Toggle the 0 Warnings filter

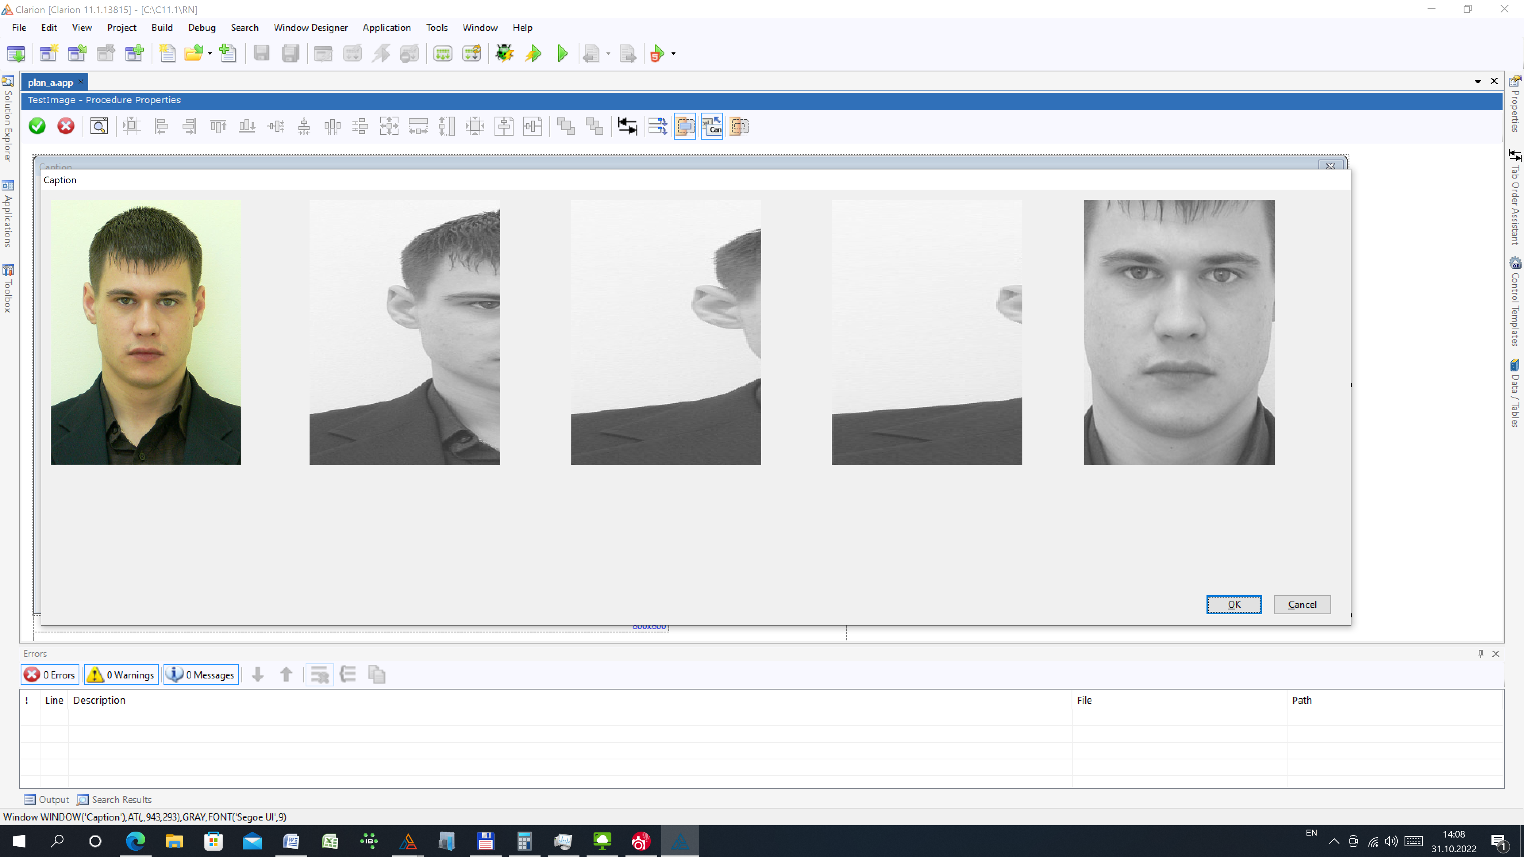point(121,675)
